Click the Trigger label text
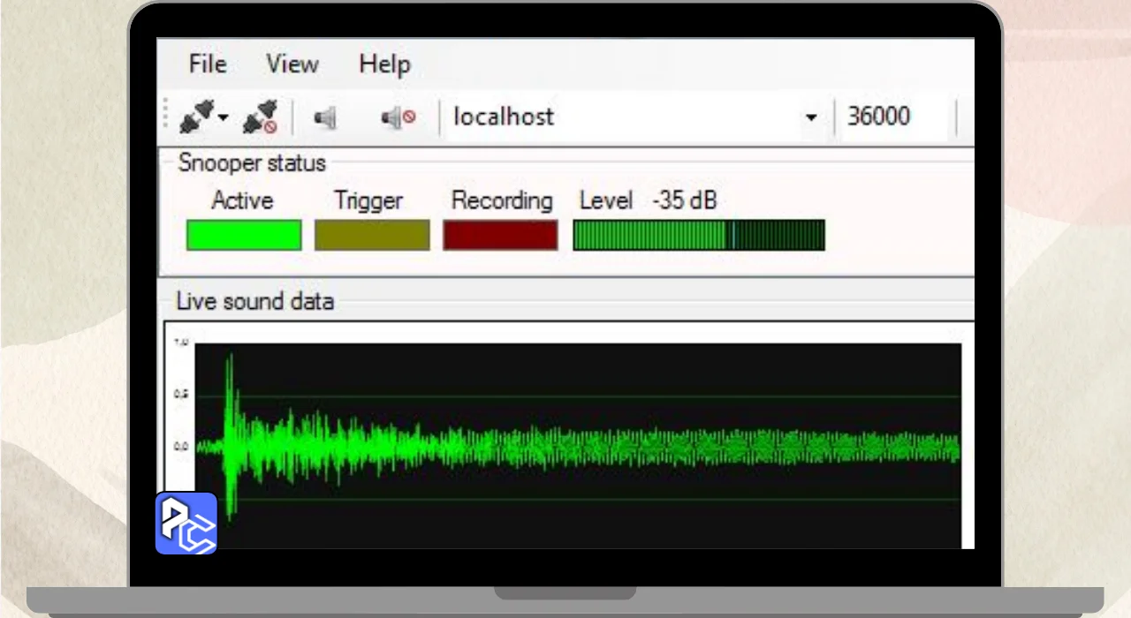Image resolution: width=1131 pixels, height=618 pixels. 368,201
